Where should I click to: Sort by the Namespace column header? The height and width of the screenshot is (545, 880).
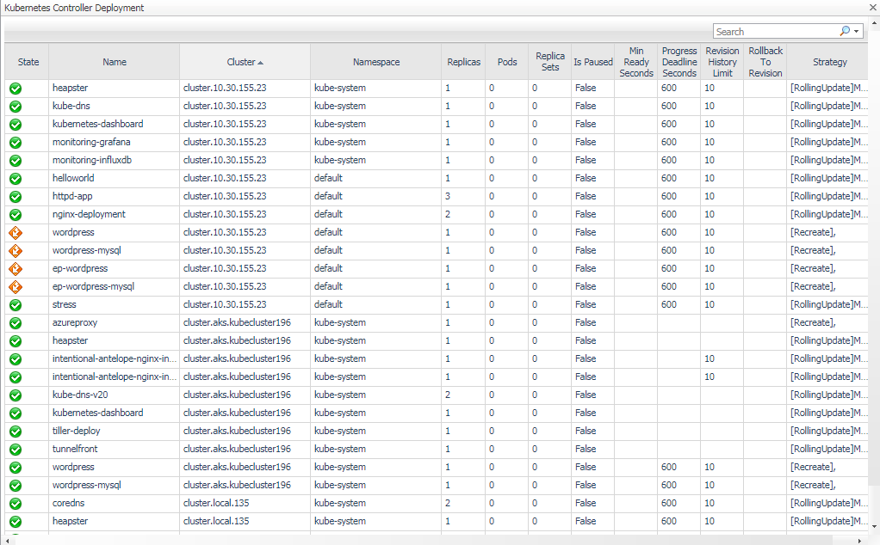[x=376, y=62]
